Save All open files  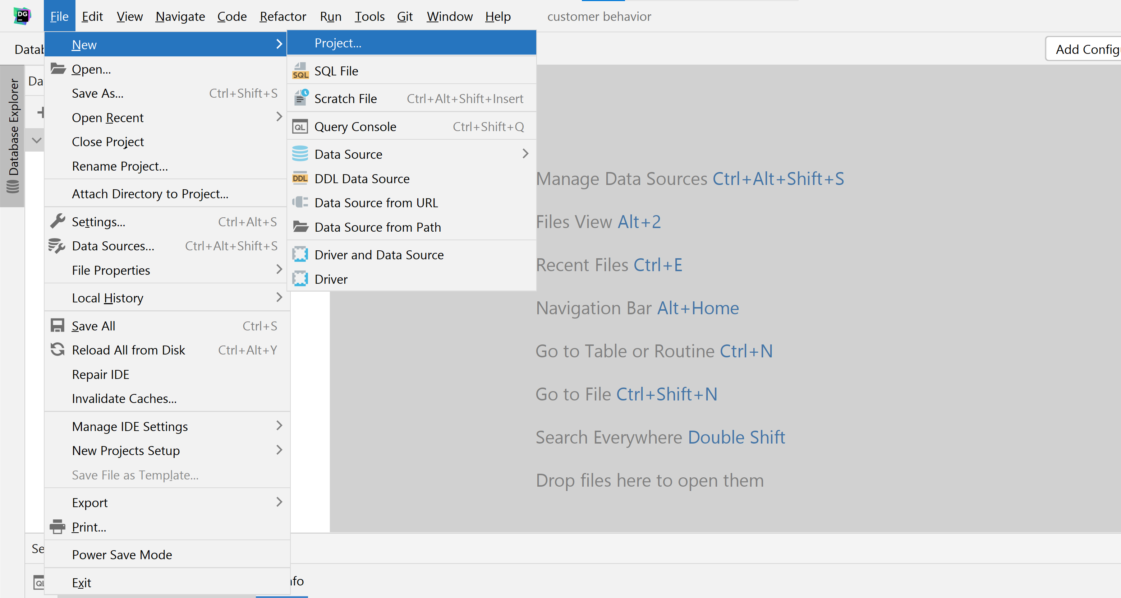(x=93, y=325)
